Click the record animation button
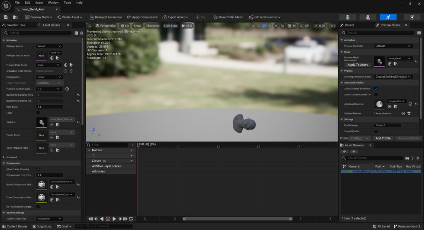This screenshot has width=424, height=230. click(108, 219)
